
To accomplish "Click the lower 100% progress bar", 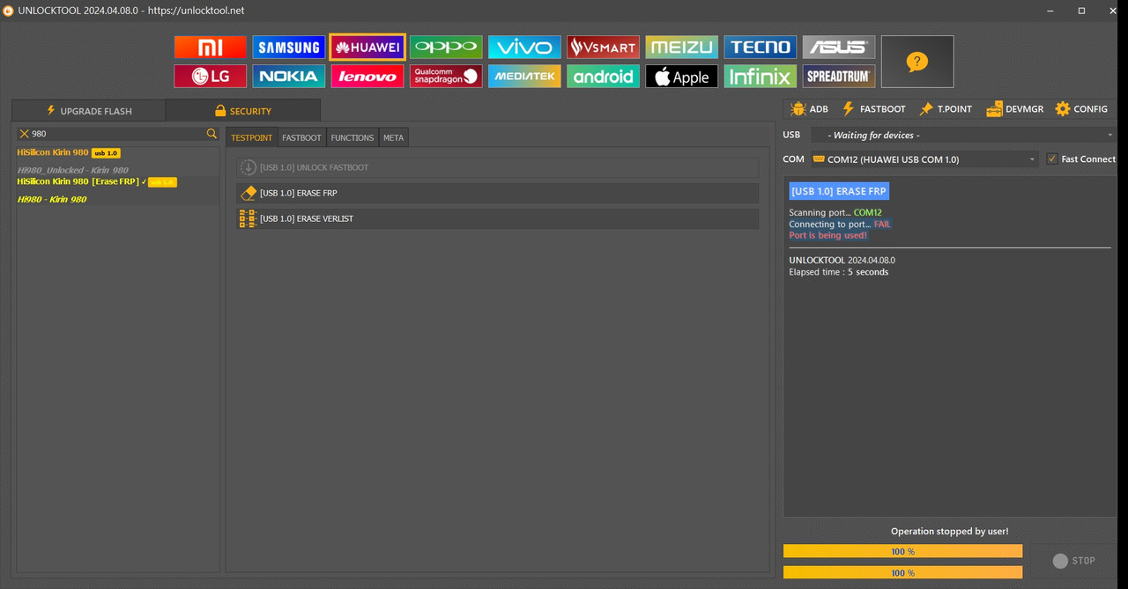I will (902, 572).
